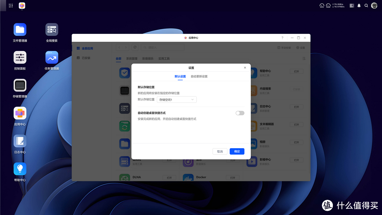Click the CPU gauge in the top bar
Viewport: 382px width, 215px height.
coord(322,6)
